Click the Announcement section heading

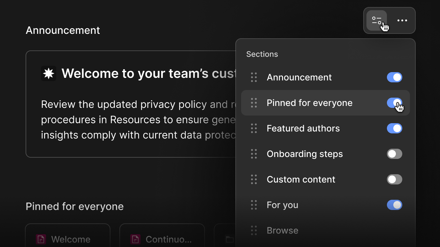[x=63, y=30]
